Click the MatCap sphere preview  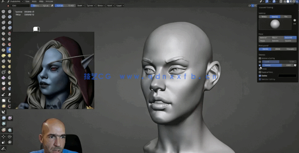[x=275, y=24]
